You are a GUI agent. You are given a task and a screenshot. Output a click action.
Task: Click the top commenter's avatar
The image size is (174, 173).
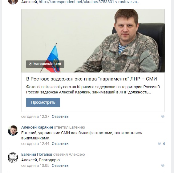(x=13, y=2)
